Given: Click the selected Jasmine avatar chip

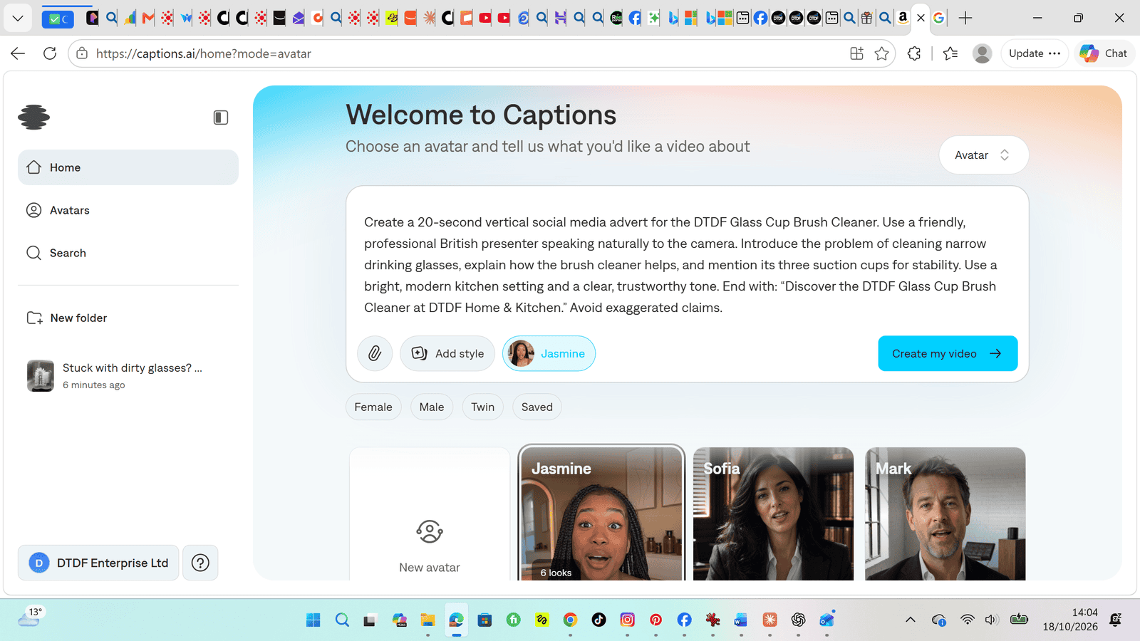Looking at the screenshot, I should pyautogui.click(x=549, y=353).
